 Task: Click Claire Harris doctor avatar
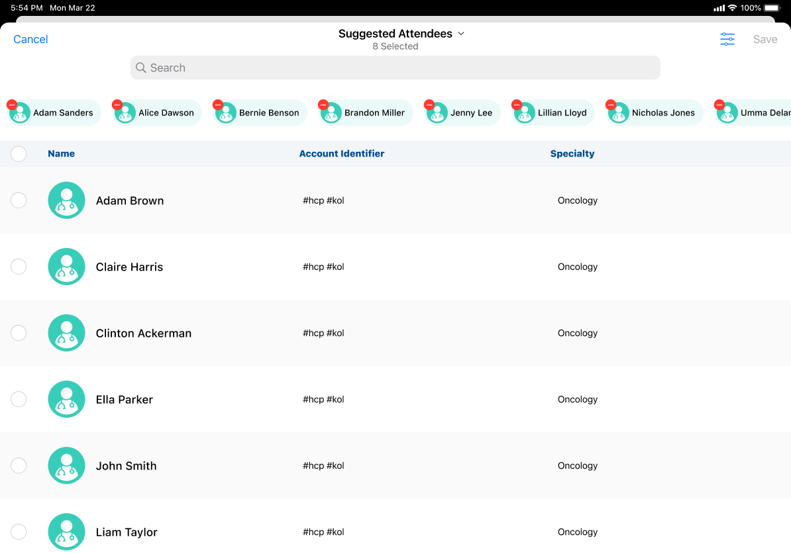66,267
